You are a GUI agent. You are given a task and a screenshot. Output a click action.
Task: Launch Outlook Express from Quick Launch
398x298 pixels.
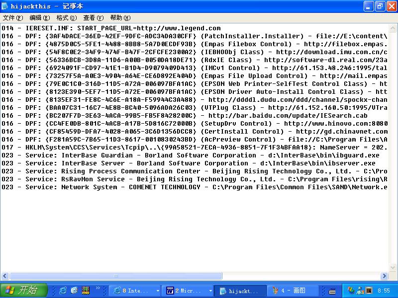point(74,291)
